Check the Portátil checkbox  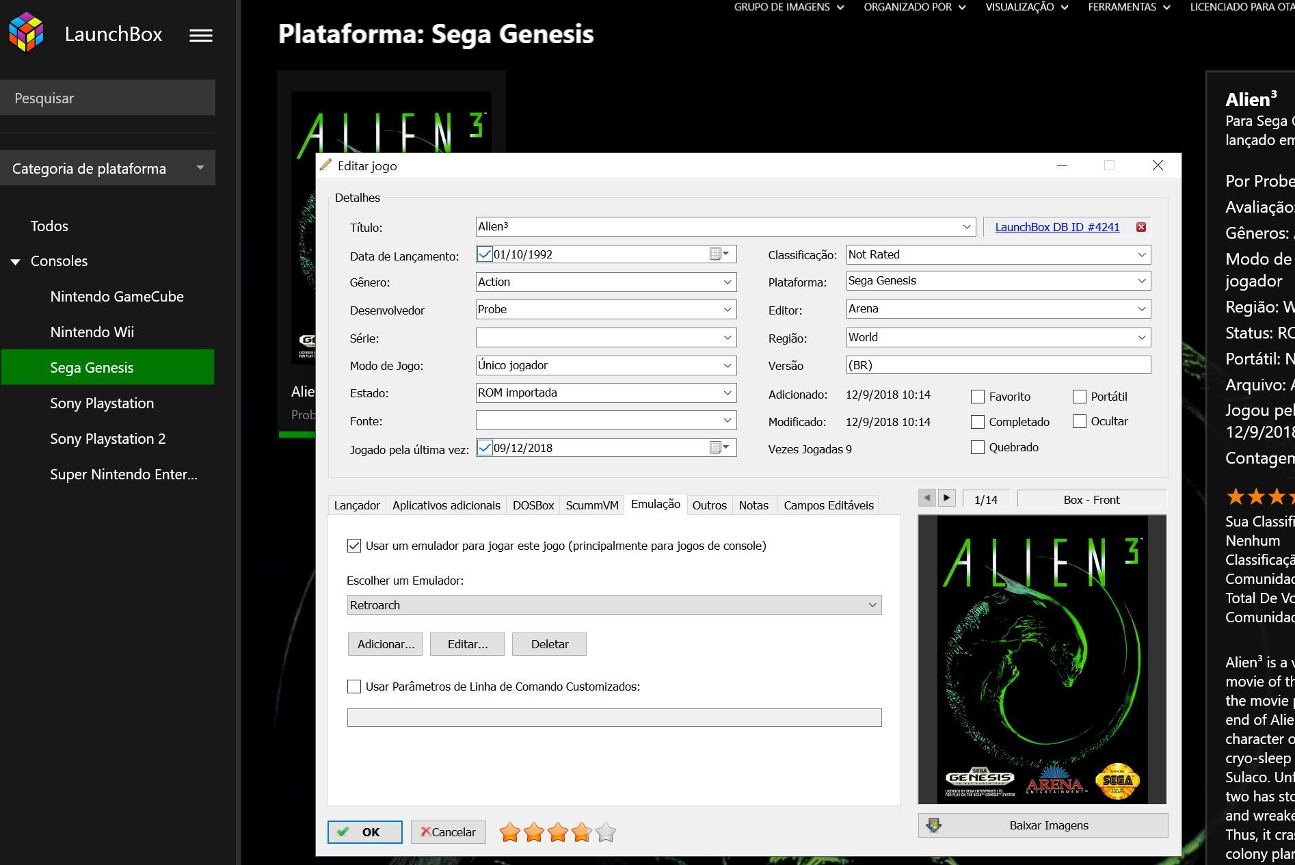(x=1080, y=397)
